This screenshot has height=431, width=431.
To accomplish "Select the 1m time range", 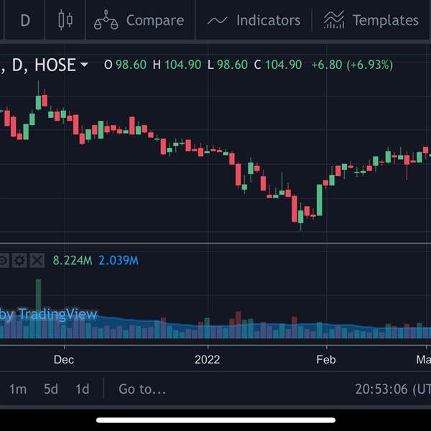I will (18, 389).
